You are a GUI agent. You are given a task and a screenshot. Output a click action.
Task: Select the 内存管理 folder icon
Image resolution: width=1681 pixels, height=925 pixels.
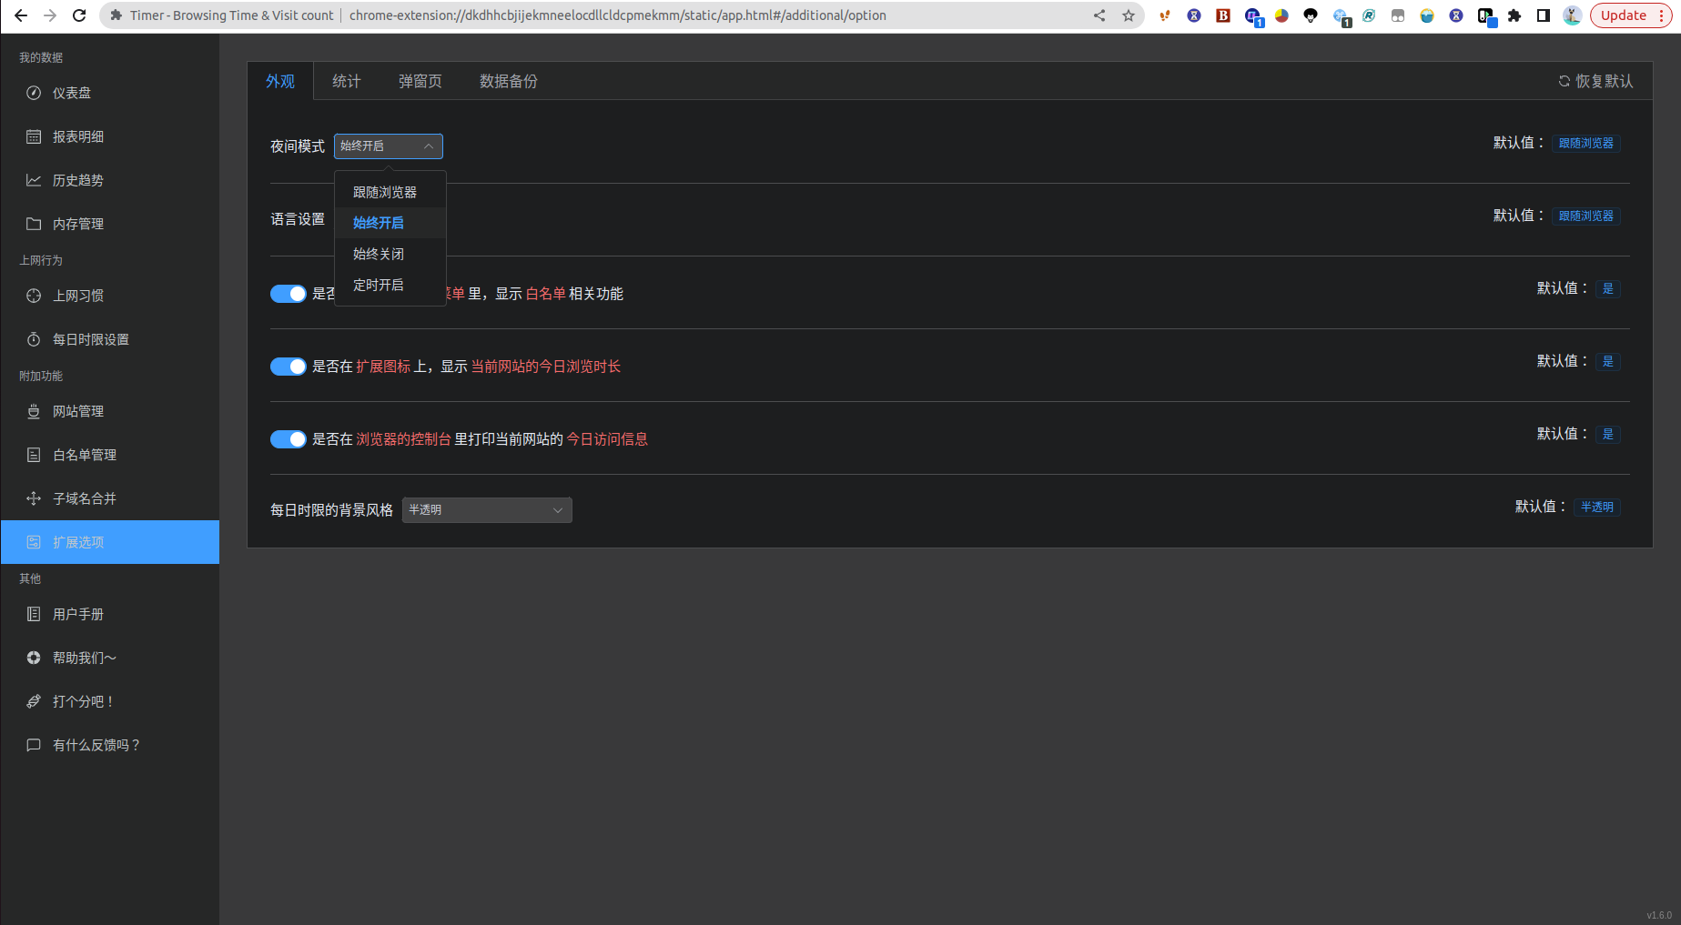click(34, 224)
